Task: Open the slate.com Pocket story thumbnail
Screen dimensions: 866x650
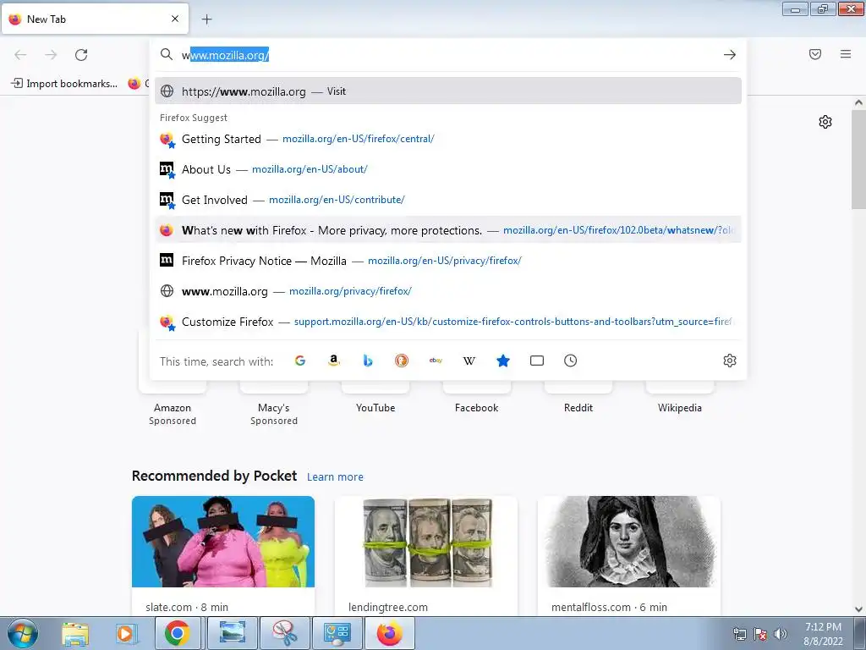Action: coord(223,542)
